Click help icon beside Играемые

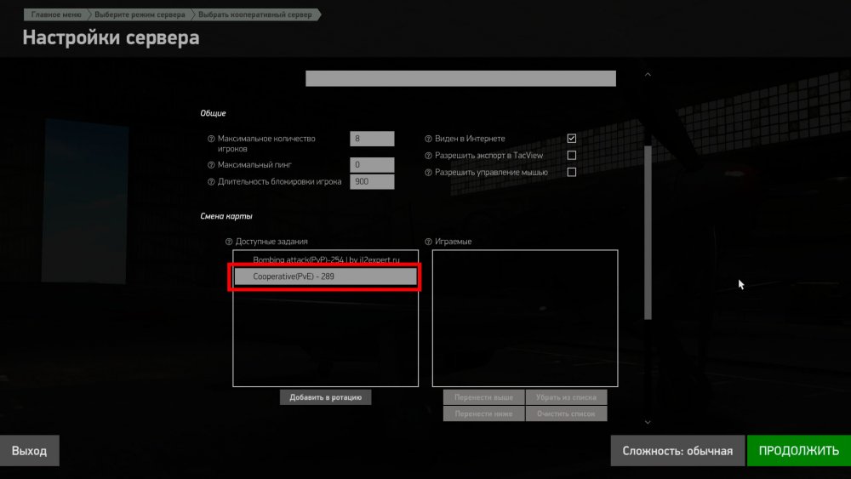pos(428,242)
